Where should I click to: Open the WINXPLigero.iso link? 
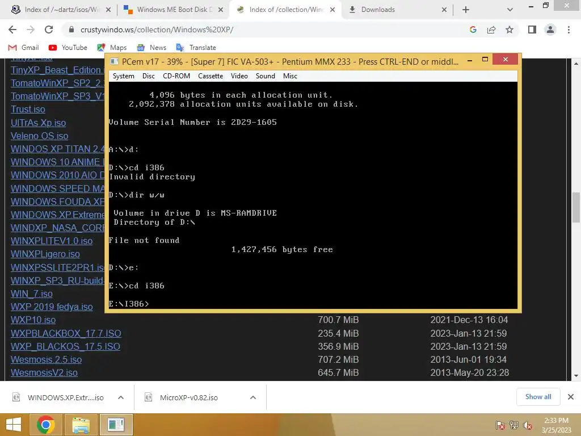pyautogui.click(x=45, y=254)
